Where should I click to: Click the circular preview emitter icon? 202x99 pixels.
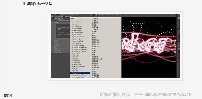point(59,28)
